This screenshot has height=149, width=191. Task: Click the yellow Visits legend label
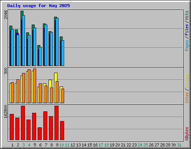click(x=187, y=81)
